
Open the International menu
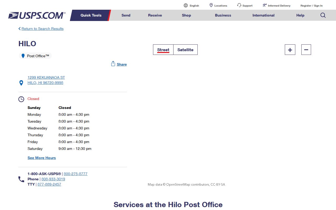[x=263, y=15]
